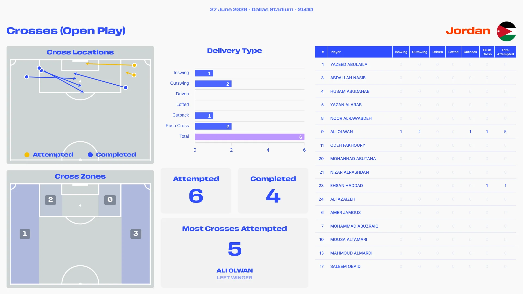Screen dimensions: 523x294
Task: Click the Completed stat card
Action: coord(273,191)
